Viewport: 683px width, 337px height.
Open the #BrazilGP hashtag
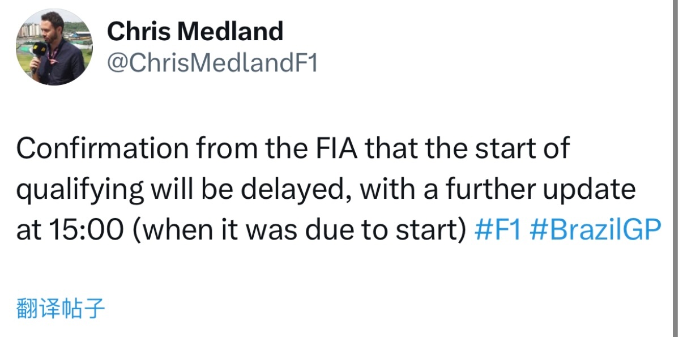pyautogui.click(x=596, y=231)
